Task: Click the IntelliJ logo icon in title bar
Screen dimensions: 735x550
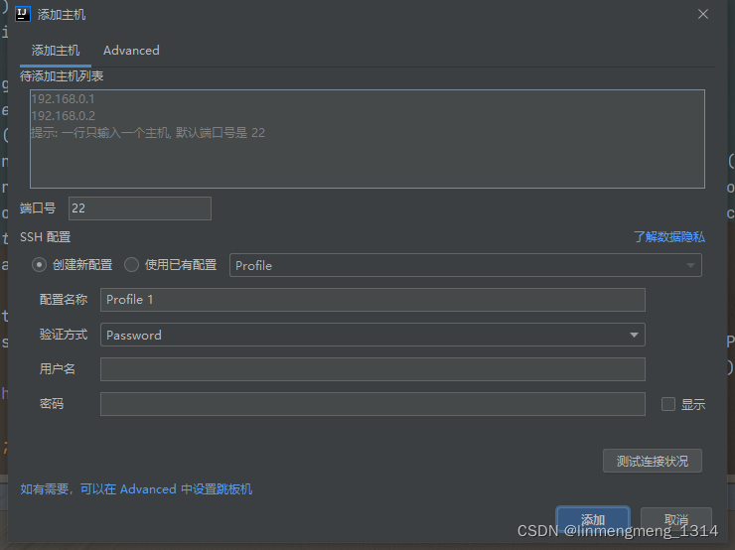Action: pos(23,14)
